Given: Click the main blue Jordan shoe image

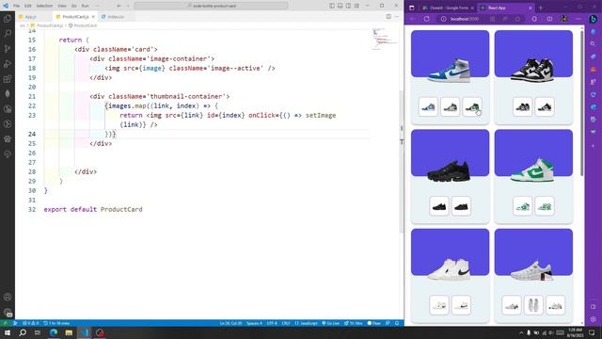Looking at the screenshot, I should pyautogui.click(x=450, y=70).
